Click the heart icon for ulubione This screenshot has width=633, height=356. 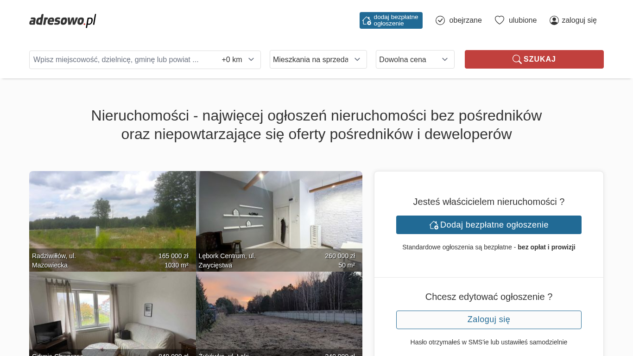click(x=499, y=20)
